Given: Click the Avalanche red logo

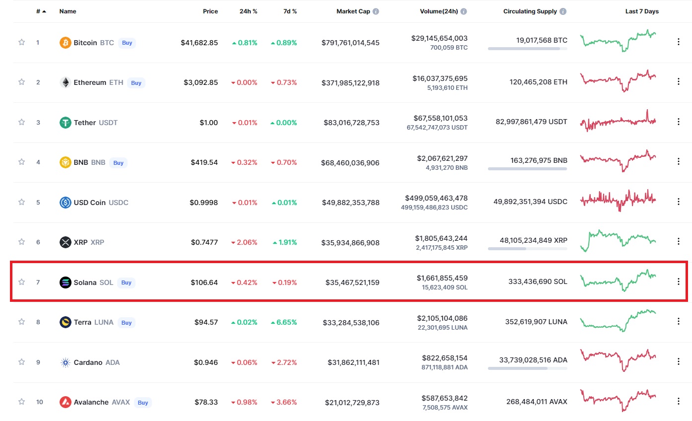Looking at the screenshot, I should (x=66, y=402).
